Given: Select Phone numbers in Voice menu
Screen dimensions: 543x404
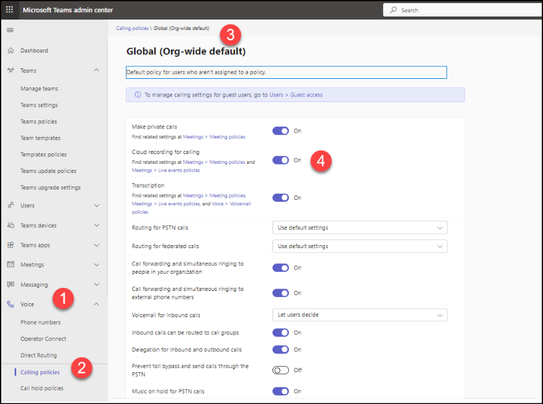Looking at the screenshot, I should [40, 323].
